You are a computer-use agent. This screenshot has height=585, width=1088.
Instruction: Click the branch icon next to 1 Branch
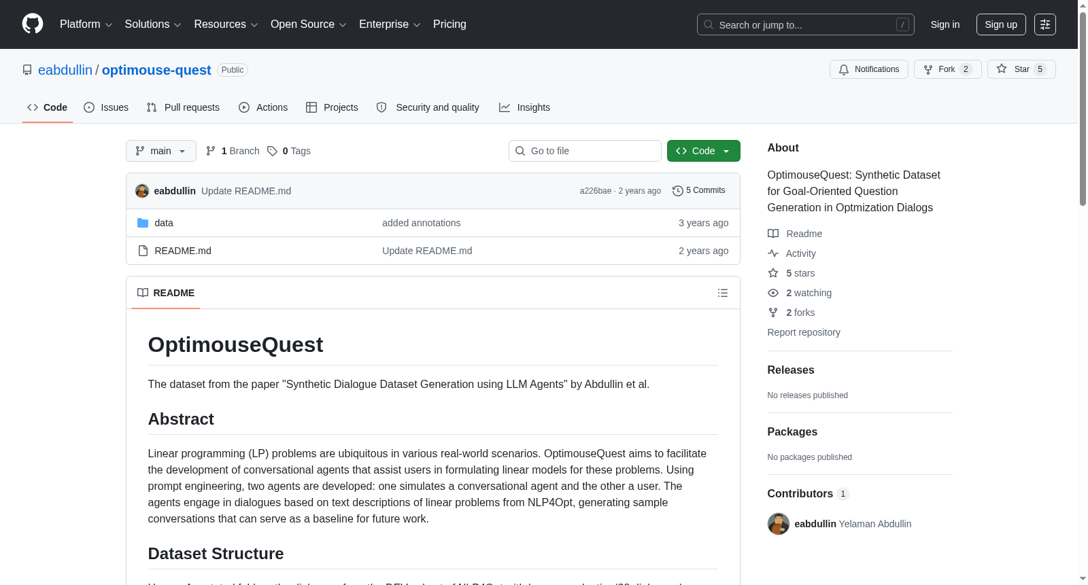click(x=211, y=151)
